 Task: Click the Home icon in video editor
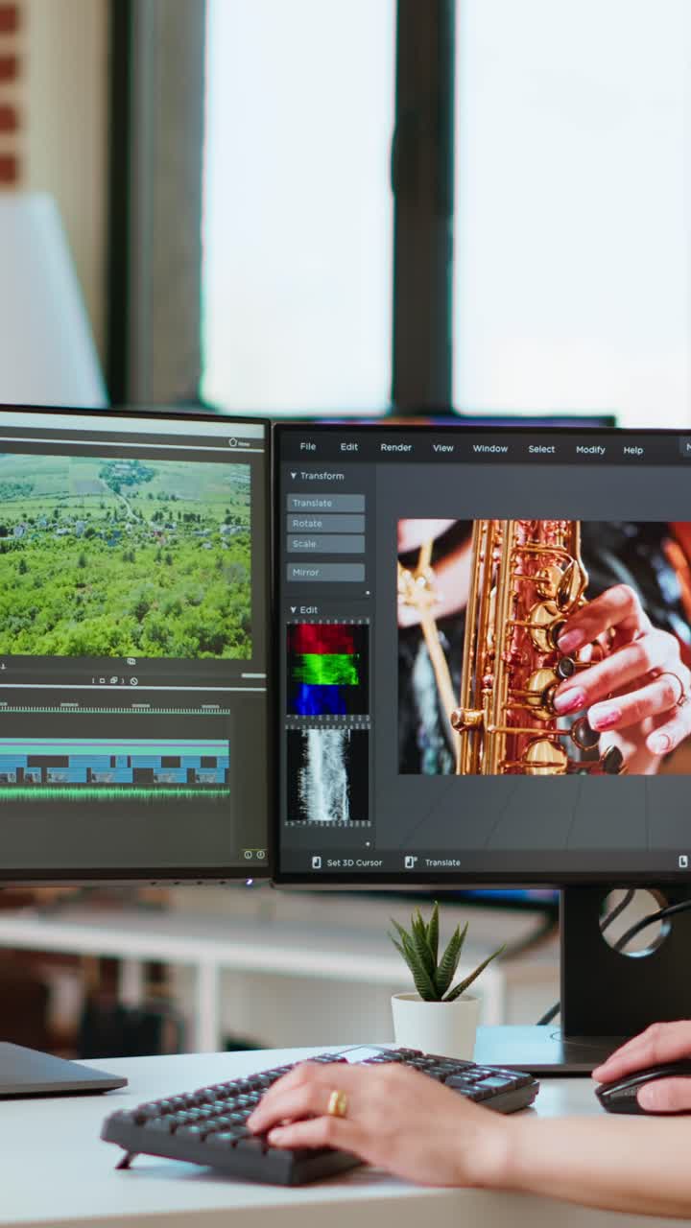coord(233,442)
